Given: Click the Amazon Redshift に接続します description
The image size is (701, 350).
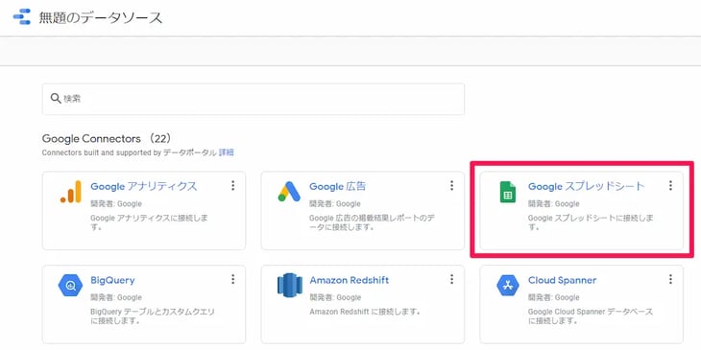Looking at the screenshot, I should [365, 312].
